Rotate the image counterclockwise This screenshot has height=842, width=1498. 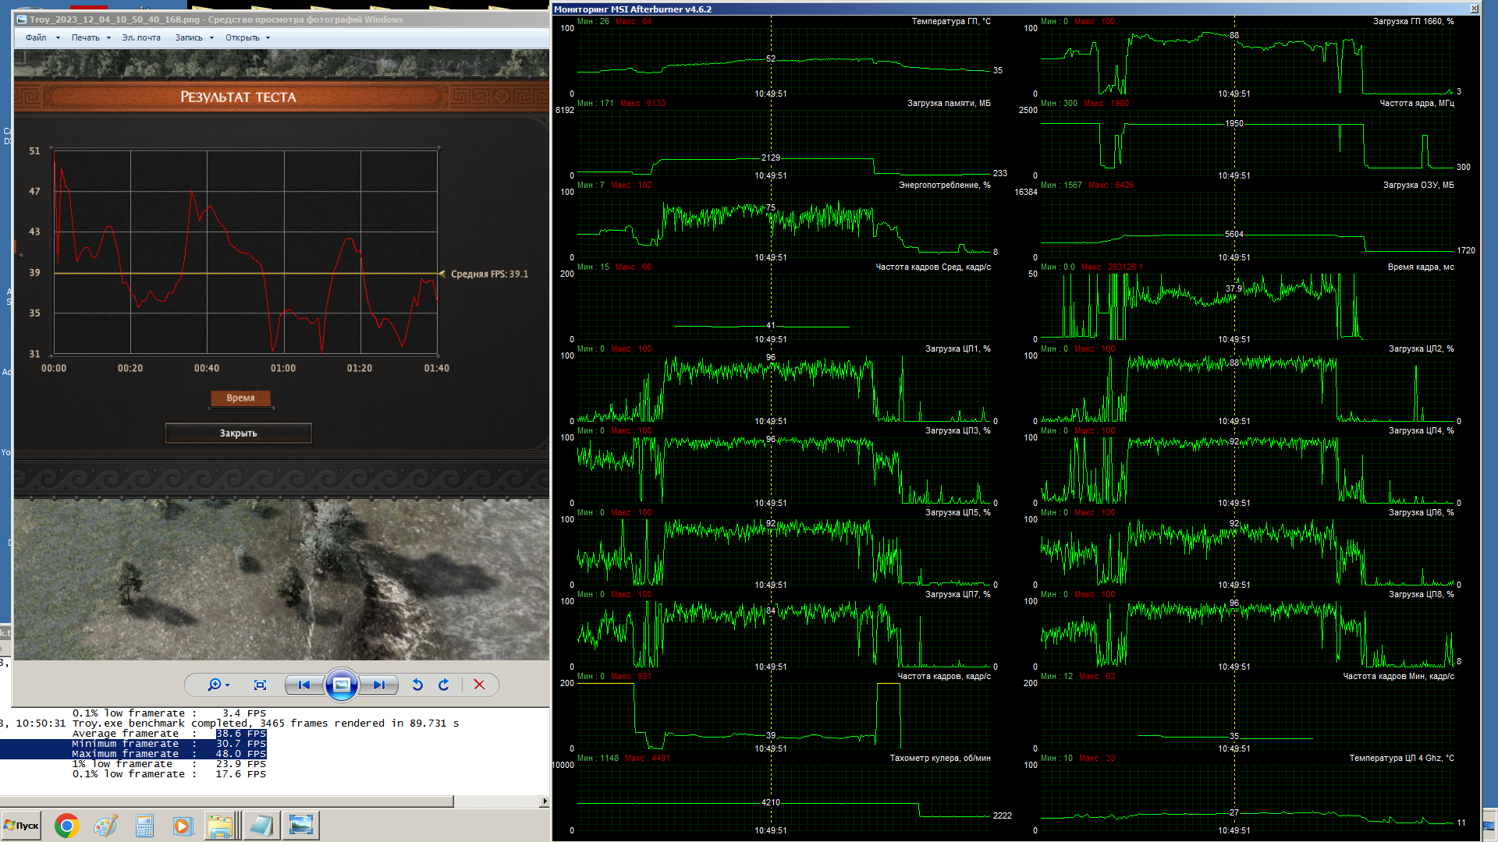(x=417, y=685)
